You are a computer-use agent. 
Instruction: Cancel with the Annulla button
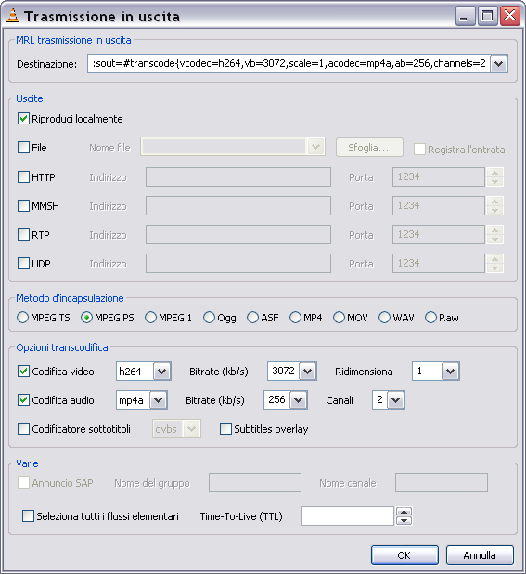[x=480, y=555]
